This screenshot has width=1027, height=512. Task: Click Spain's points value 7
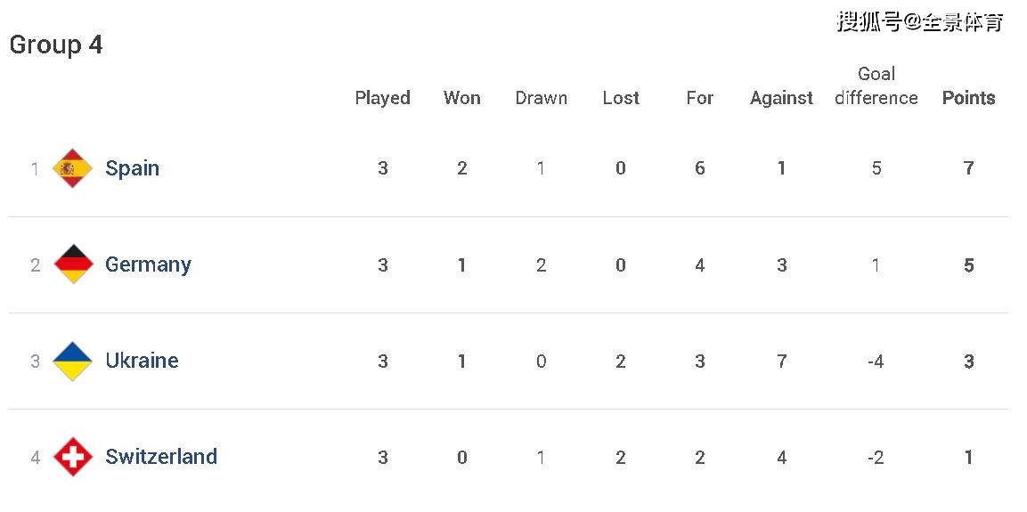[x=969, y=168]
